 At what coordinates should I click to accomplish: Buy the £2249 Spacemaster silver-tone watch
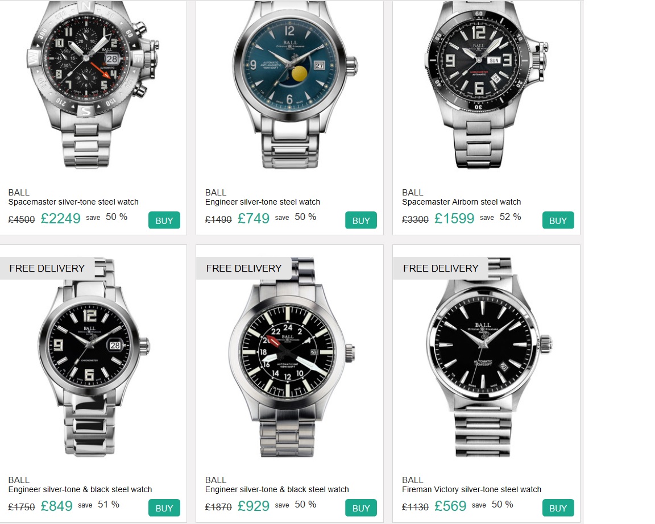164,220
